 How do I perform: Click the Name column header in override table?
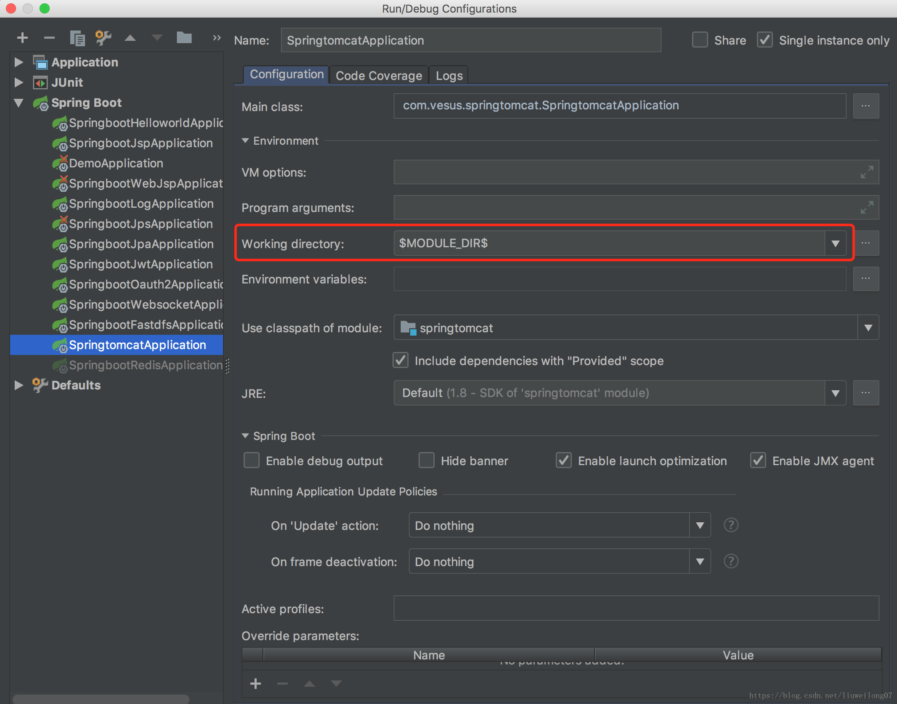point(429,655)
